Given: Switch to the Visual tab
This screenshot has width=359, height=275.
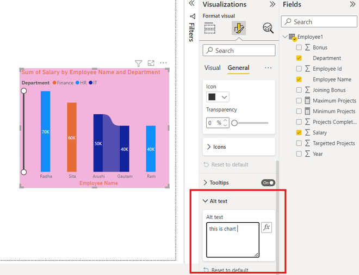Looking at the screenshot, I should [213, 68].
